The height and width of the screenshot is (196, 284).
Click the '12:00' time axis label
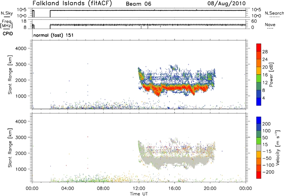coord(139,189)
